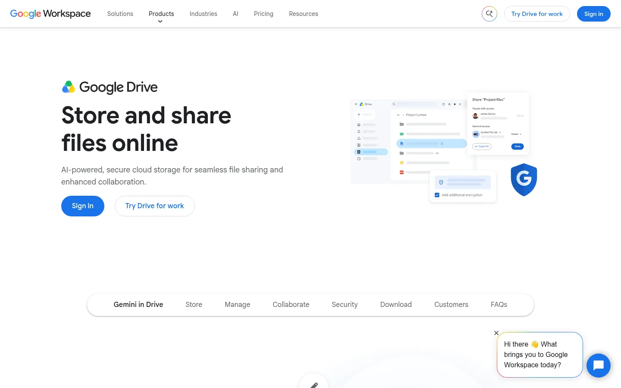Open the Industries menu
Image resolution: width=621 pixels, height=388 pixels.
point(204,14)
